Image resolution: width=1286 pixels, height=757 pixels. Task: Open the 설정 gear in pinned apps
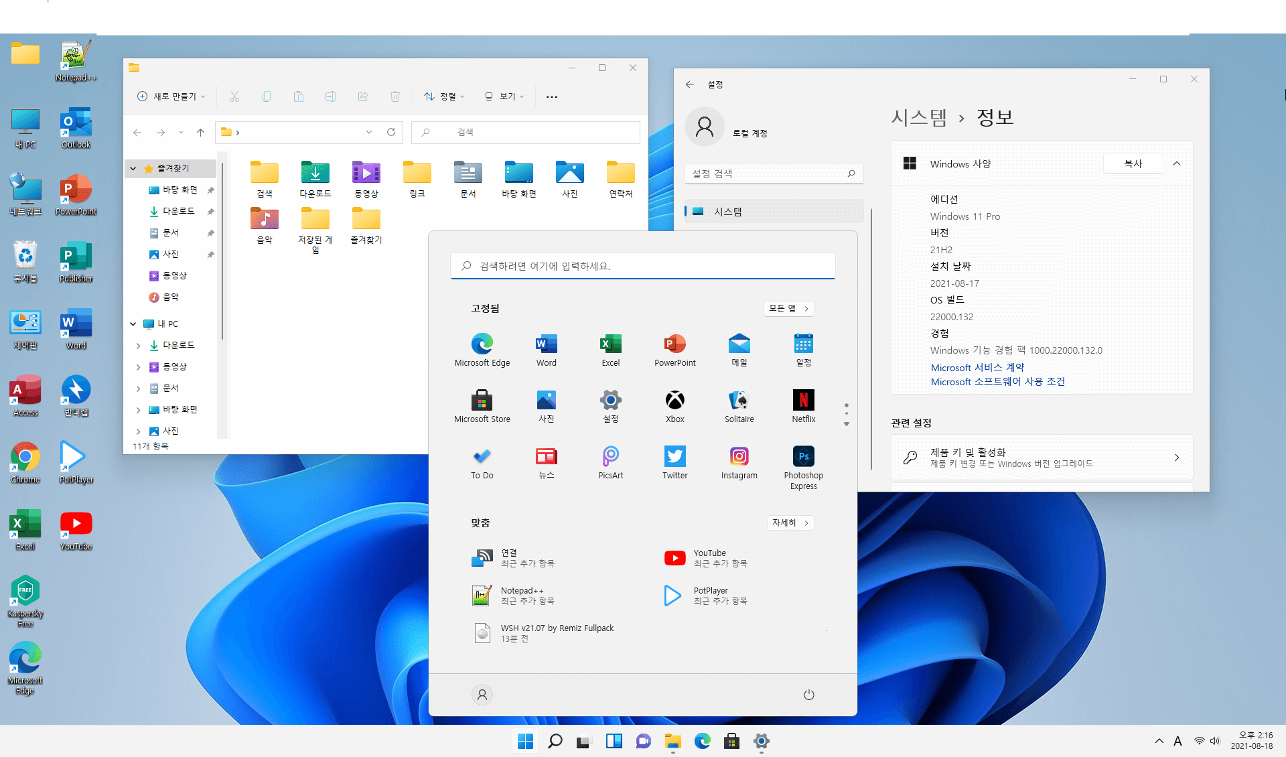click(x=611, y=407)
